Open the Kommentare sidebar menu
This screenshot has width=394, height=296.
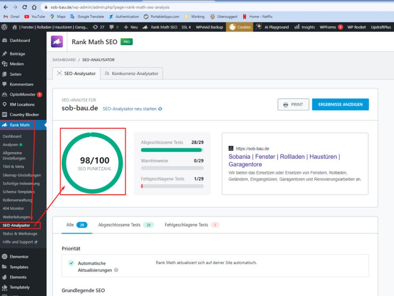coord(23,84)
